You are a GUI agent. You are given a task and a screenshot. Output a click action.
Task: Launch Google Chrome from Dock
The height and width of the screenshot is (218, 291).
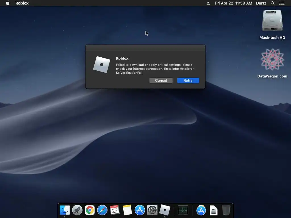tap(90, 210)
